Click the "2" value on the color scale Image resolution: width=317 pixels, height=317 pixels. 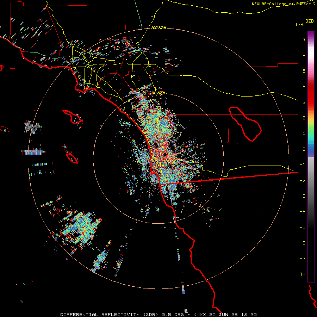[x=304, y=118]
